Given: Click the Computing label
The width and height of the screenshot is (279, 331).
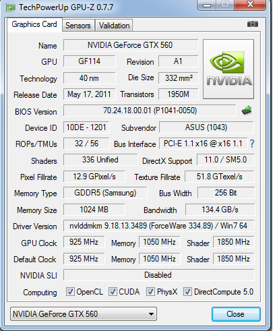Looking at the screenshot, I should 40,293.
